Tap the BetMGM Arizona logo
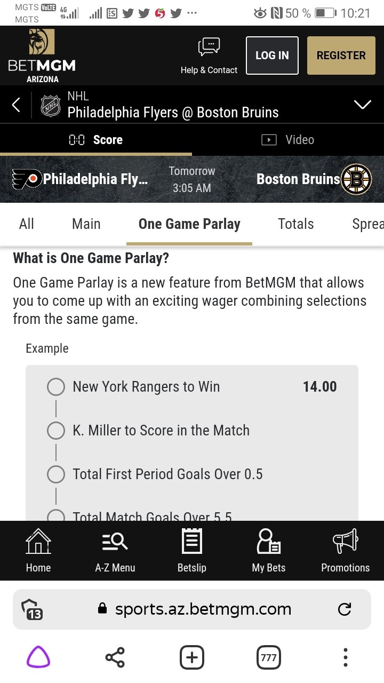This screenshot has height=683, width=384. (42, 55)
